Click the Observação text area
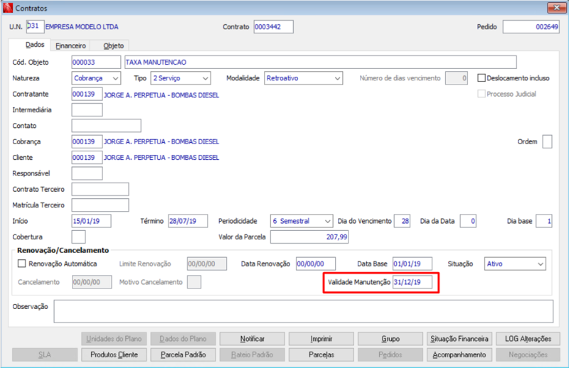Viewport: 569px width, 368px height. [x=304, y=311]
